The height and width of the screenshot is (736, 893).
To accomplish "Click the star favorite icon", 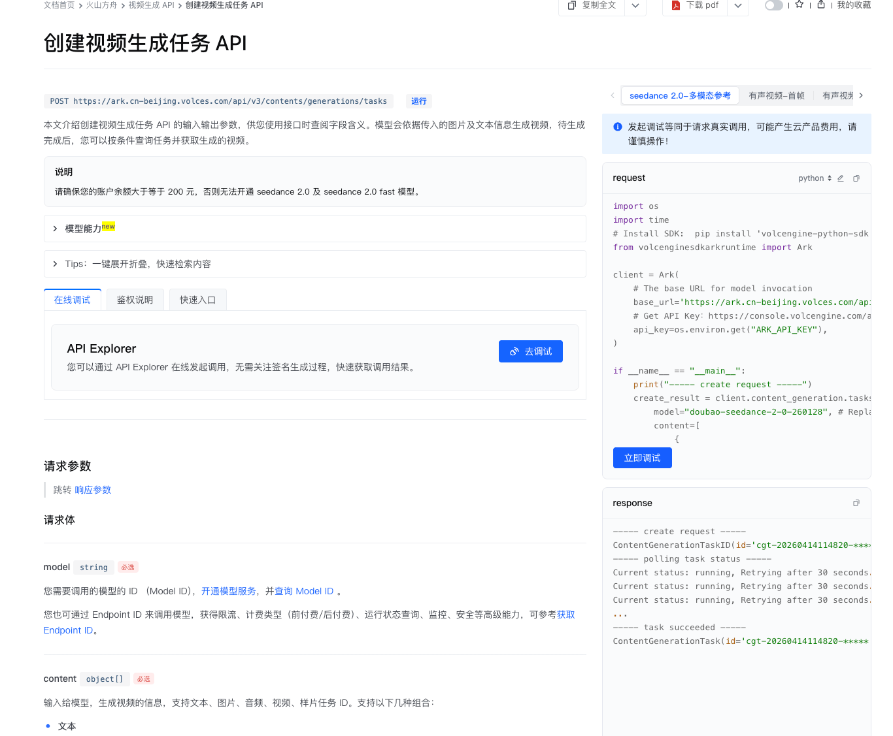I will pos(799,5).
